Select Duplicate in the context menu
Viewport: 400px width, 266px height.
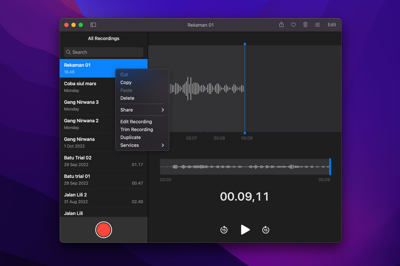tap(131, 137)
